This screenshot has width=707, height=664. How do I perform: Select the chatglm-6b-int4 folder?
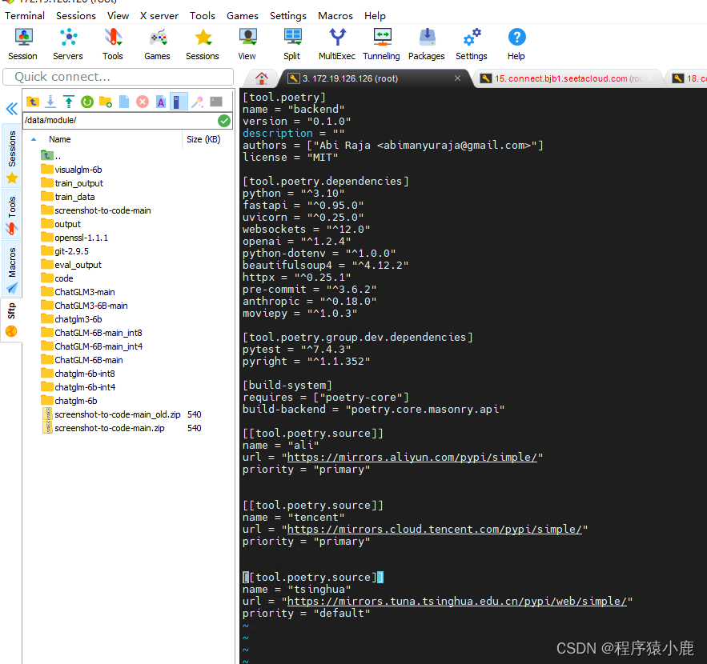click(x=78, y=387)
